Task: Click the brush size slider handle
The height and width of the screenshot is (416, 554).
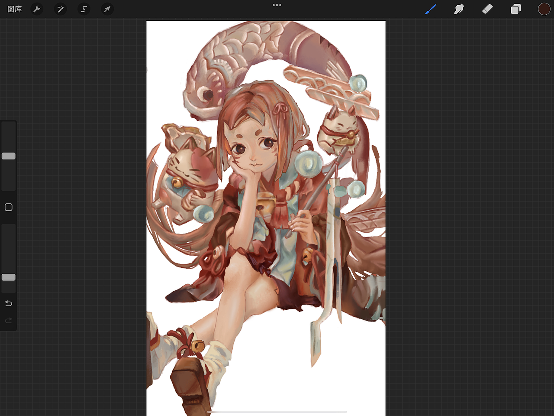Action: pyautogui.click(x=9, y=156)
